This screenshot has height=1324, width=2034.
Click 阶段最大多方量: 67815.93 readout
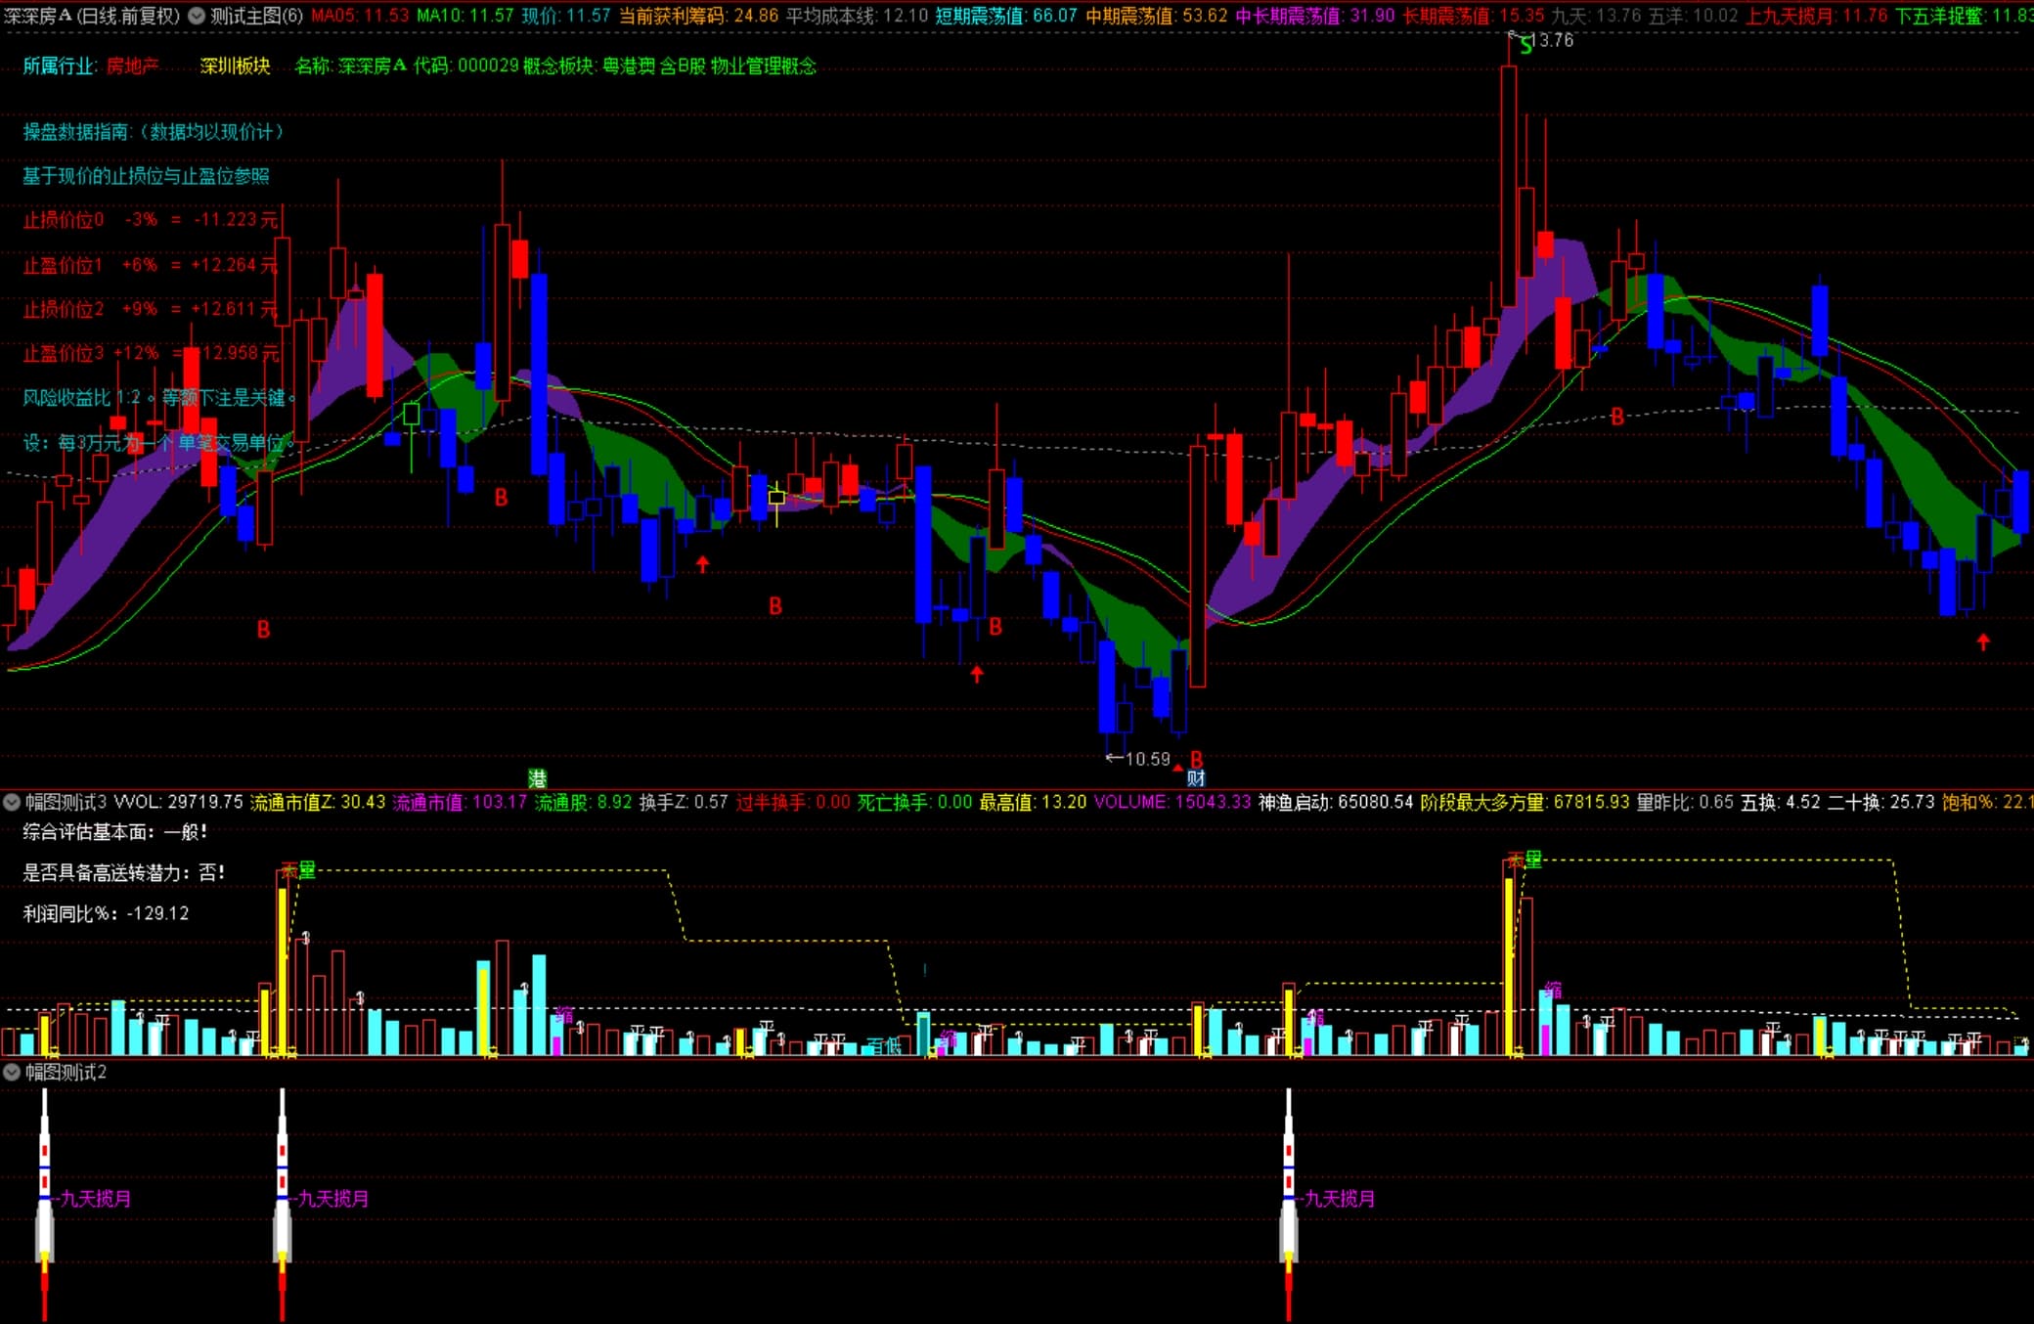tap(1525, 803)
